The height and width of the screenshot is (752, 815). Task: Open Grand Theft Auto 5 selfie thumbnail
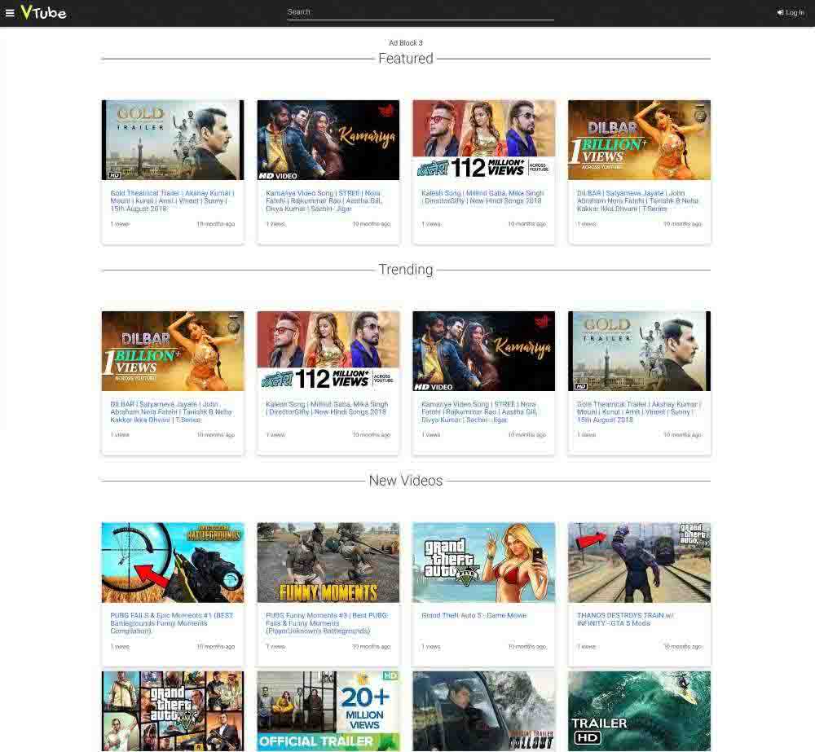(483, 562)
